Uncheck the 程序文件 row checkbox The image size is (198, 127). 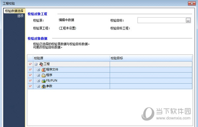(x=30, y=70)
